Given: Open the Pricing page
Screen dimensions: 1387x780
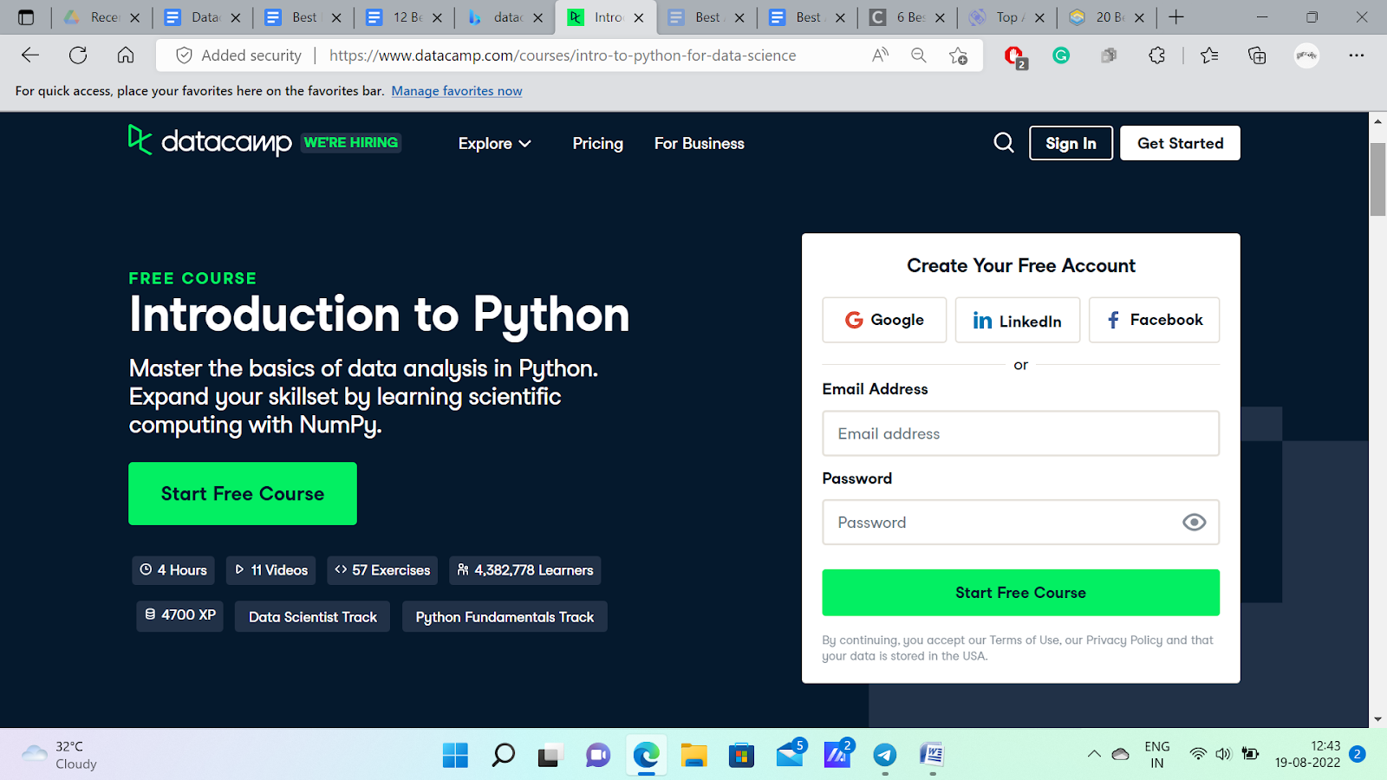Looking at the screenshot, I should tap(597, 143).
